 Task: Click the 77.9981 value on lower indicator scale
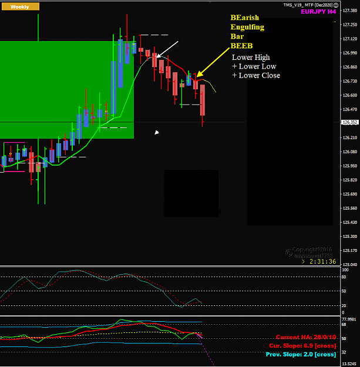349,319
